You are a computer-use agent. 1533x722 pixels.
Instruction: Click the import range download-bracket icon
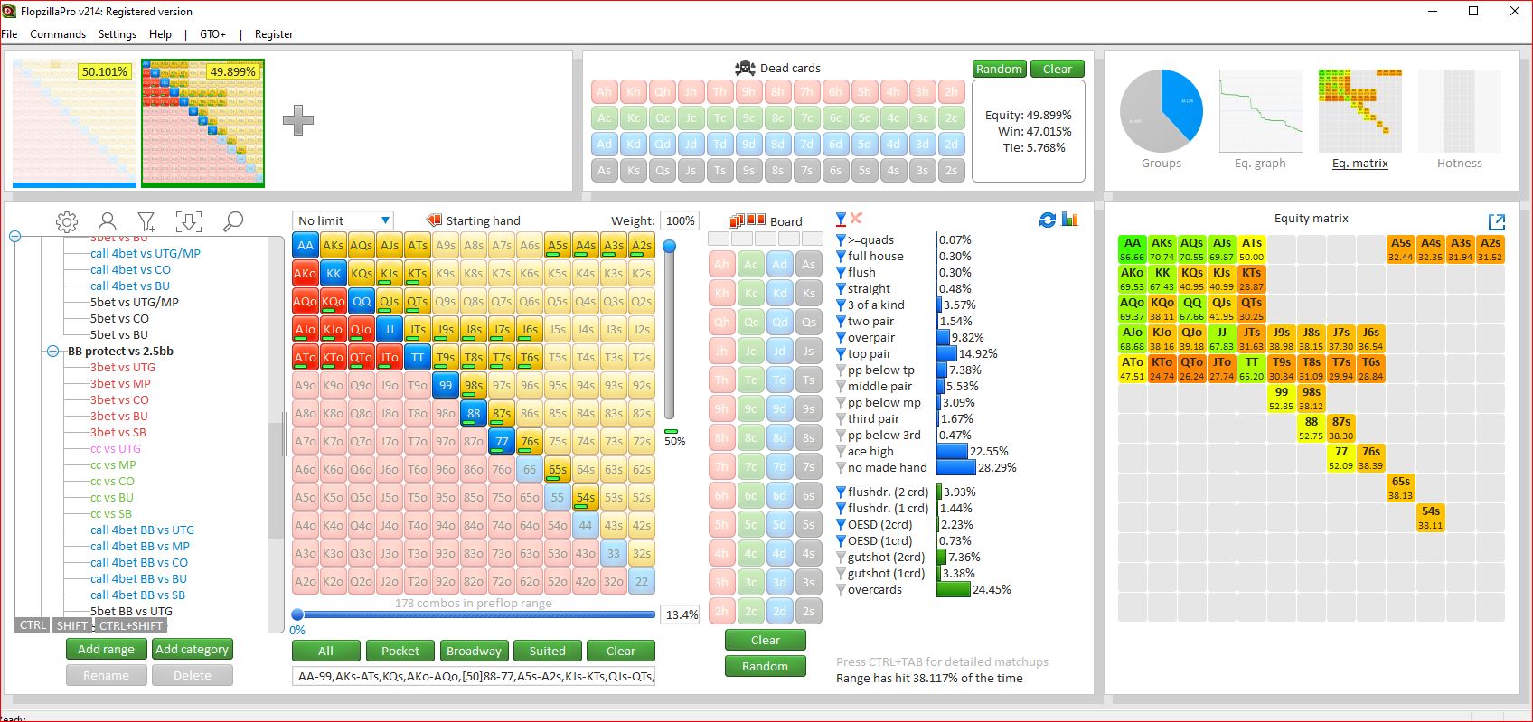click(188, 221)
